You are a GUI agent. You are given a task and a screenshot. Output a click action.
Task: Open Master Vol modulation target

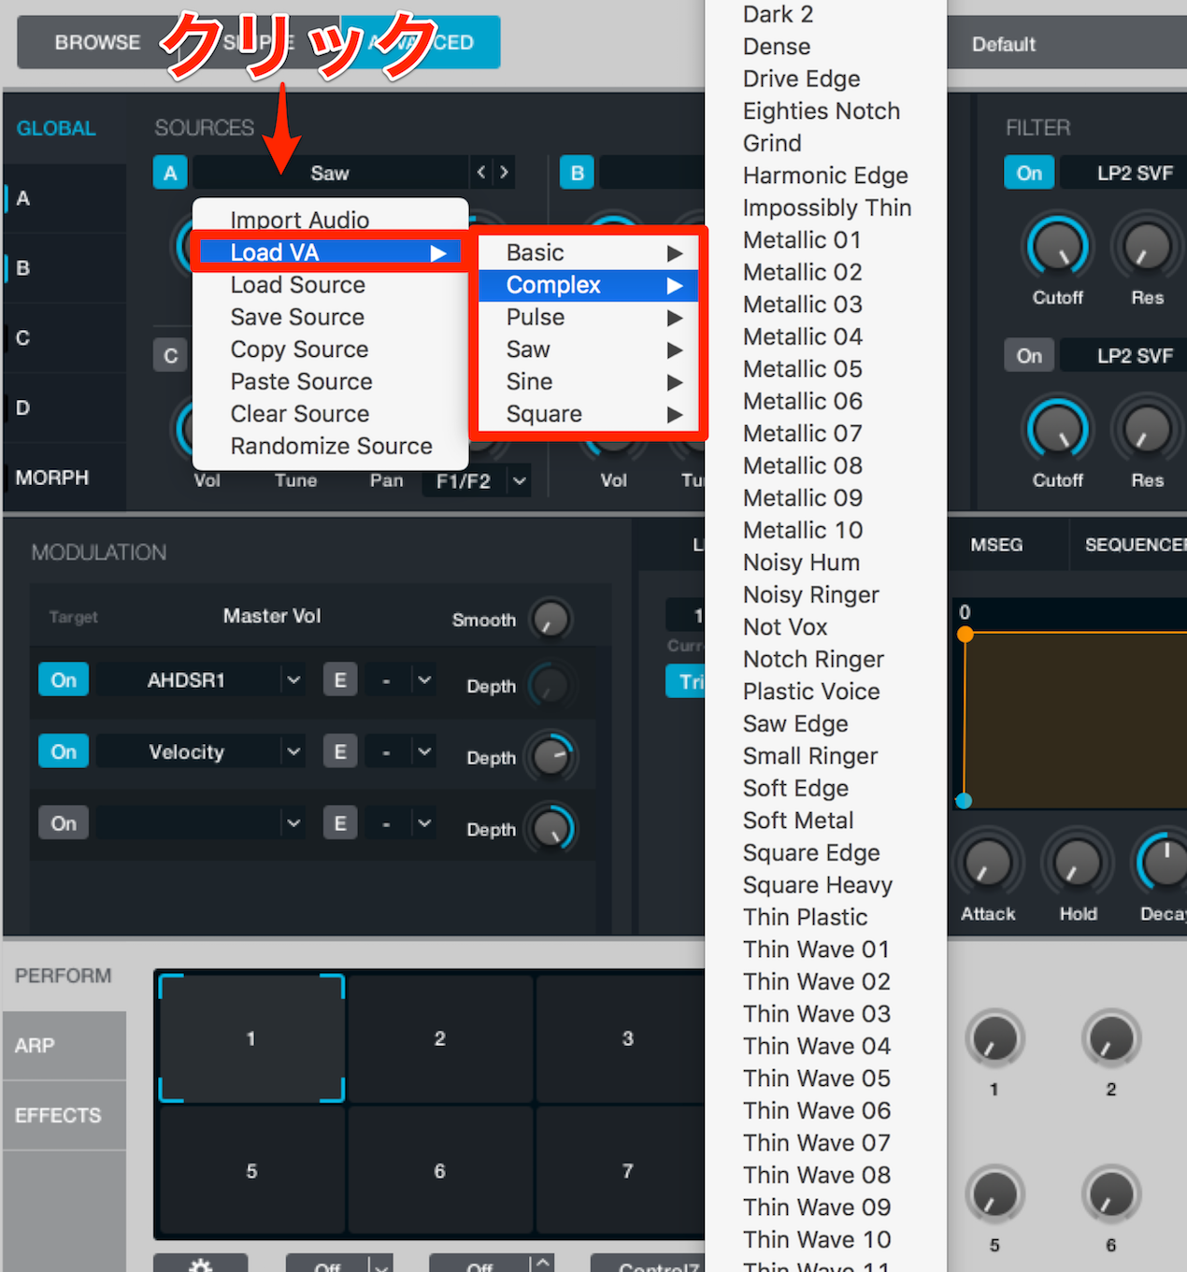272,616
